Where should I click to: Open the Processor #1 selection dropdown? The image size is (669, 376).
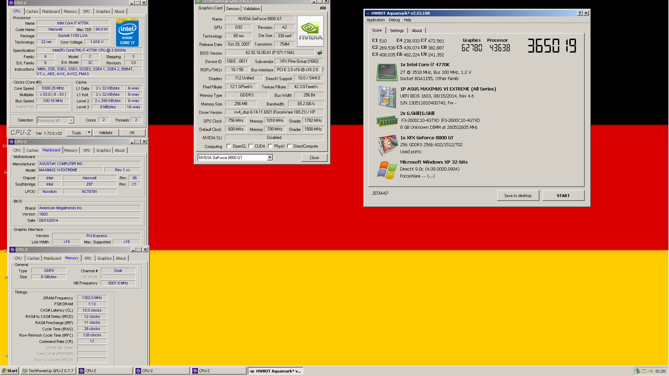point(71,120)
